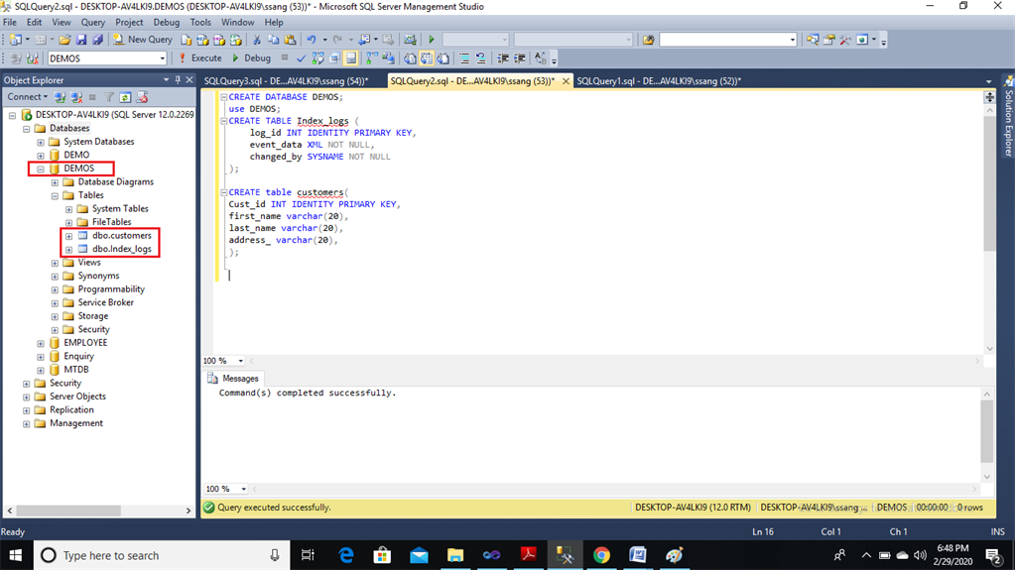Open the Find in Files icon
The image size is (1015, 570).
[x=648, y=40]
